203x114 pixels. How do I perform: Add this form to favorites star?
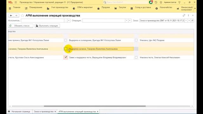pos(23,16)
